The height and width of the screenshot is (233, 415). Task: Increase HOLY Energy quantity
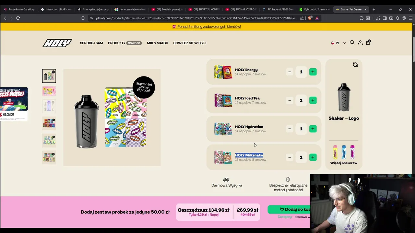point(313,72)
